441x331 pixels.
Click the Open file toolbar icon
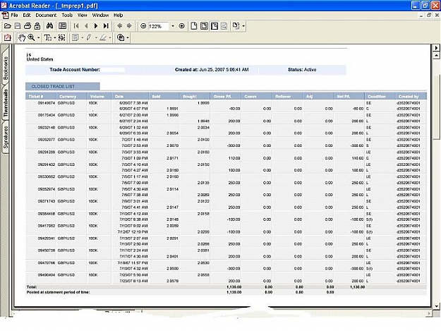pyautogui.click(x=8, y=26)
